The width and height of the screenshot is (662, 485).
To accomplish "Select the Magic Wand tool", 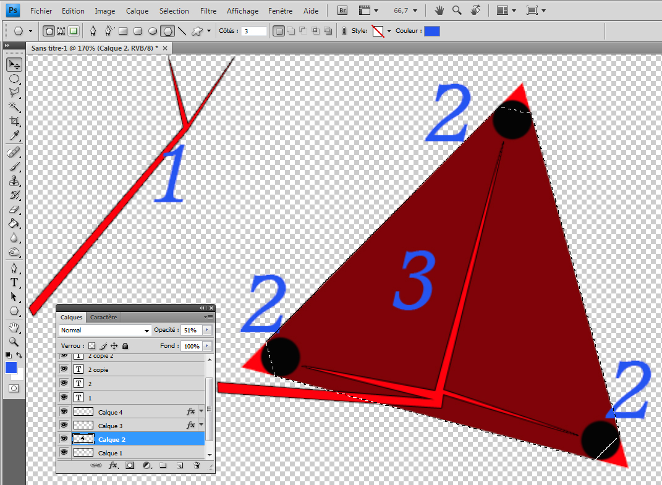I will 14,106.
